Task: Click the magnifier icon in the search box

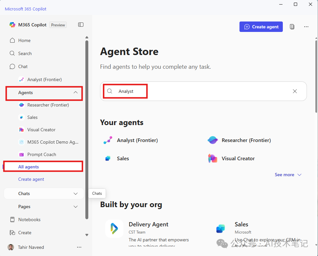Action: (x=109, y=91)
